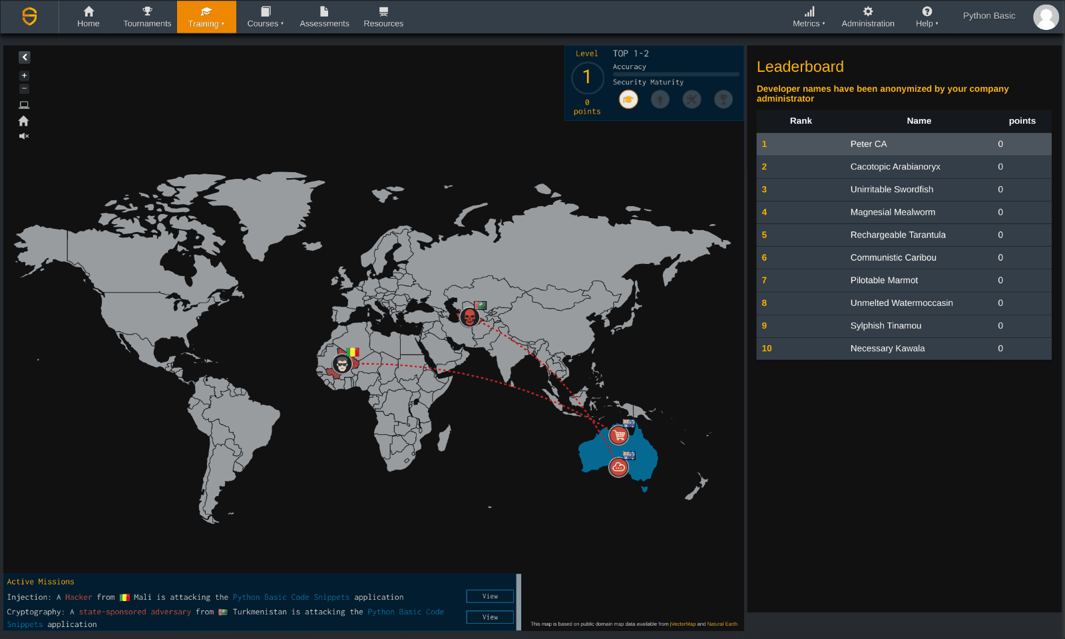Open the Training dropdown menu

(206, 17)
